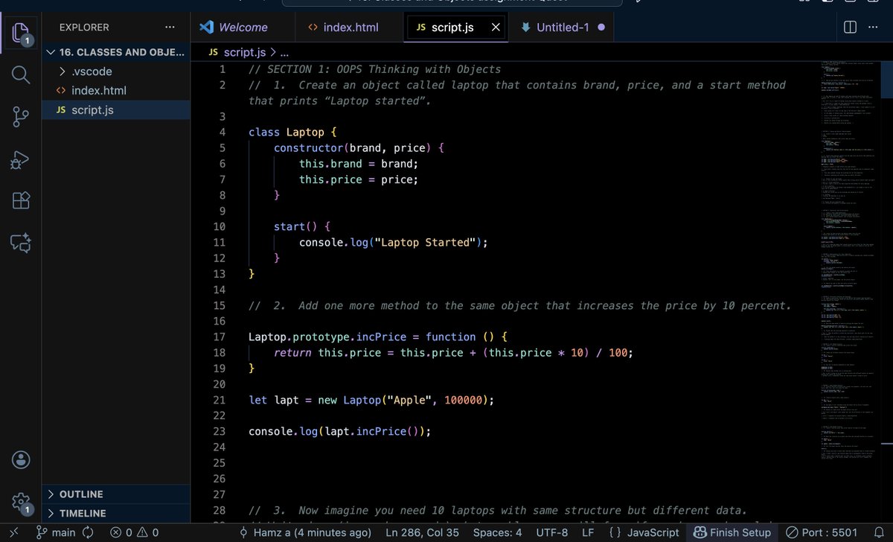Click script.js in the breadcrumb
Image resolution: width=893 pixels, height=542 pixels.
pyautogui.click(x=244, y=52)
